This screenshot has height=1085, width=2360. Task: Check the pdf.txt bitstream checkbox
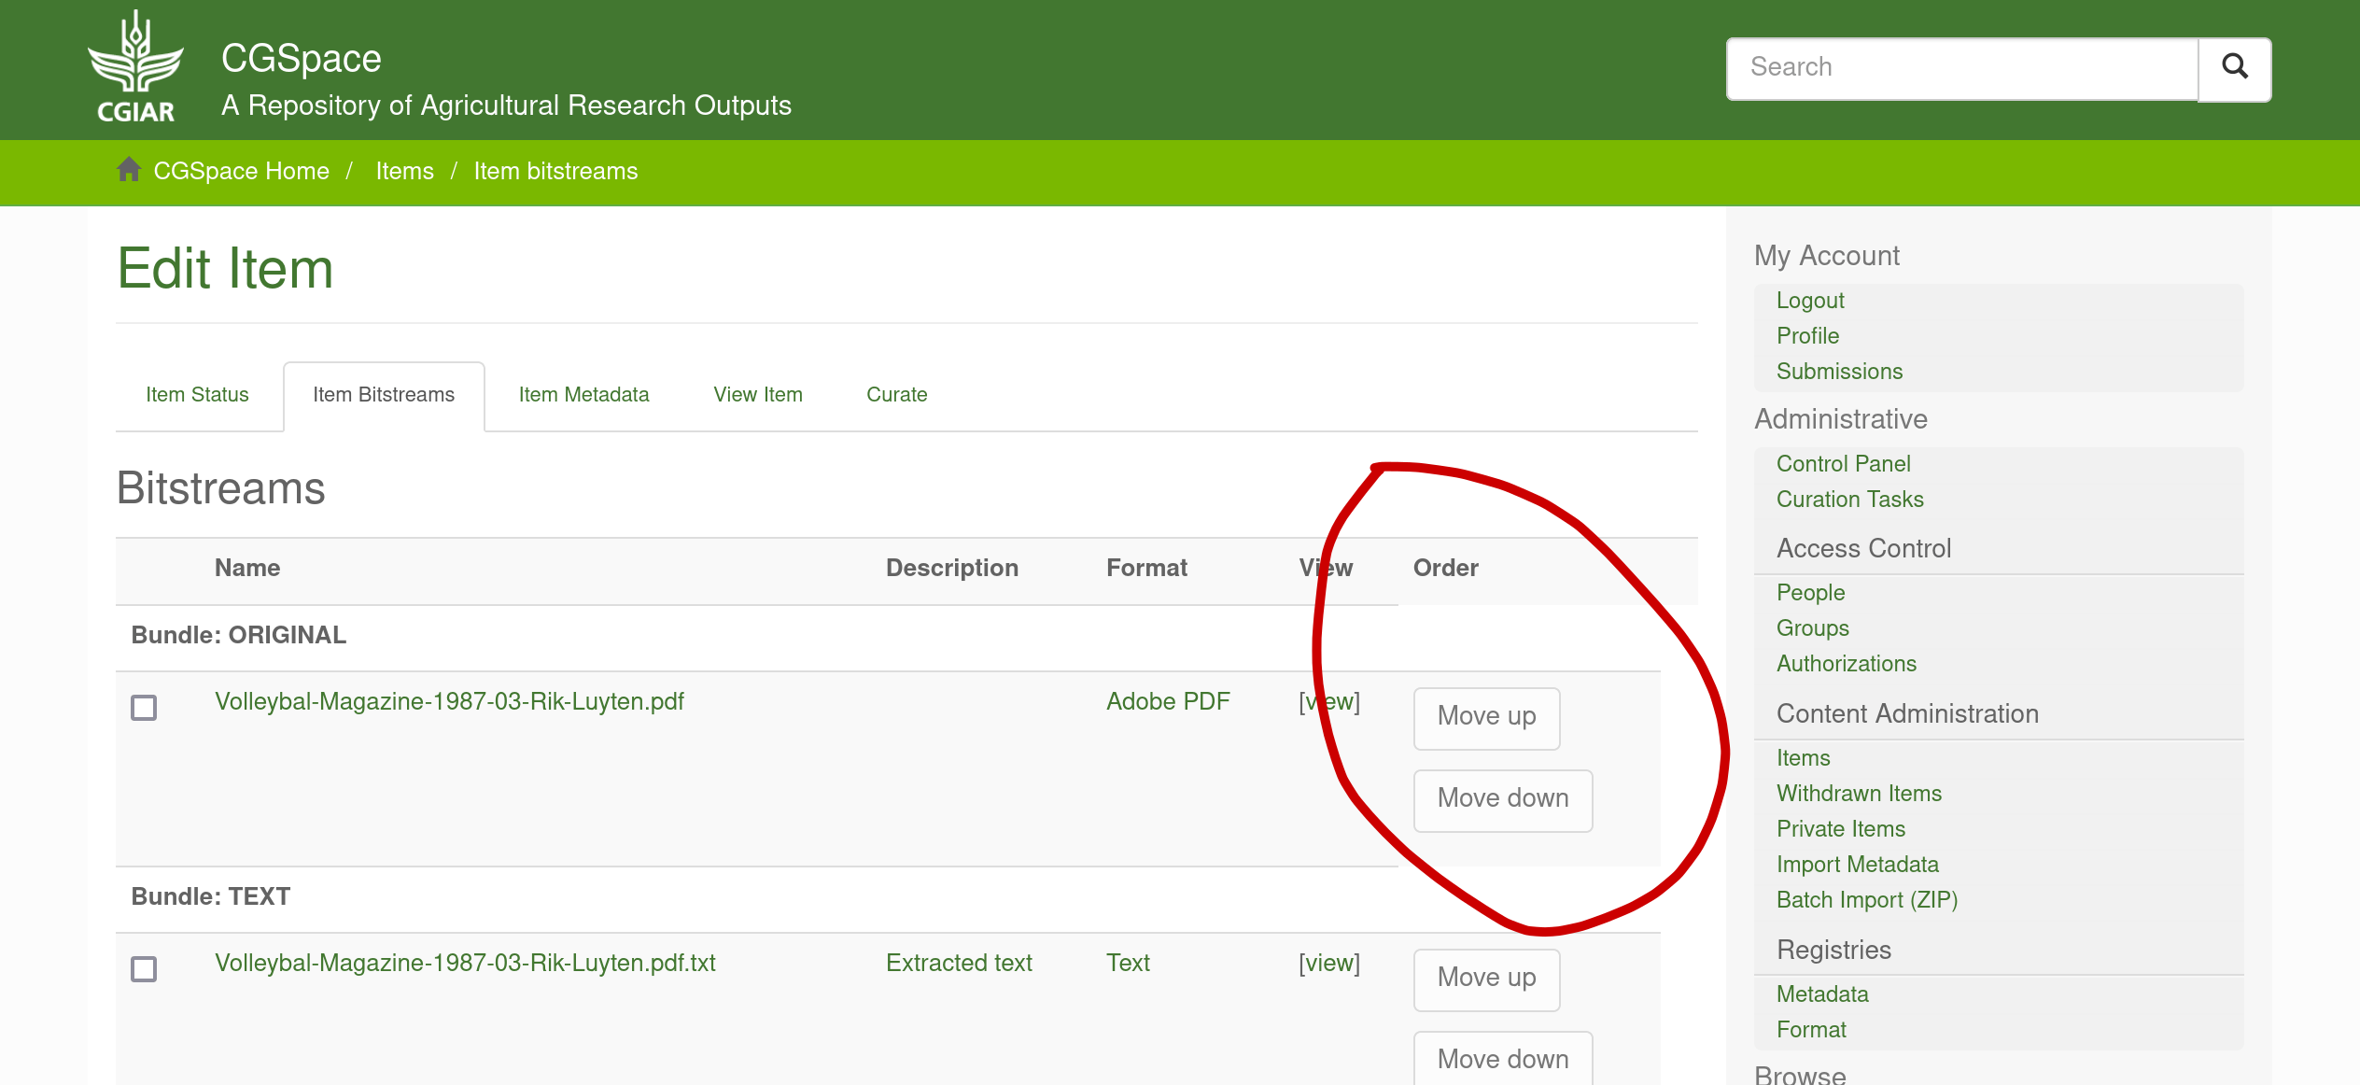tap(144, 969)
